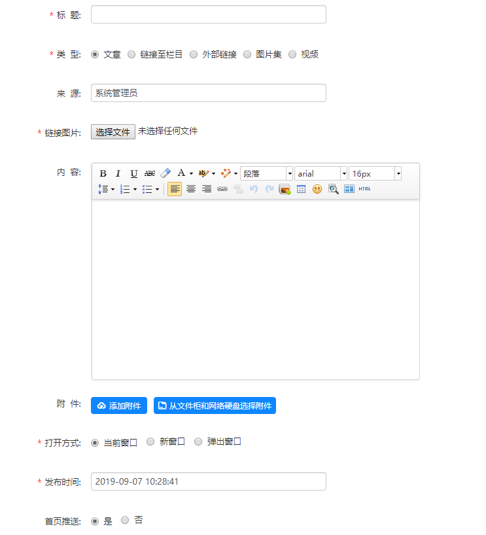Screen dimensions: 486x535
Task: Open the font color picker arrow
Action: [191, 173]
